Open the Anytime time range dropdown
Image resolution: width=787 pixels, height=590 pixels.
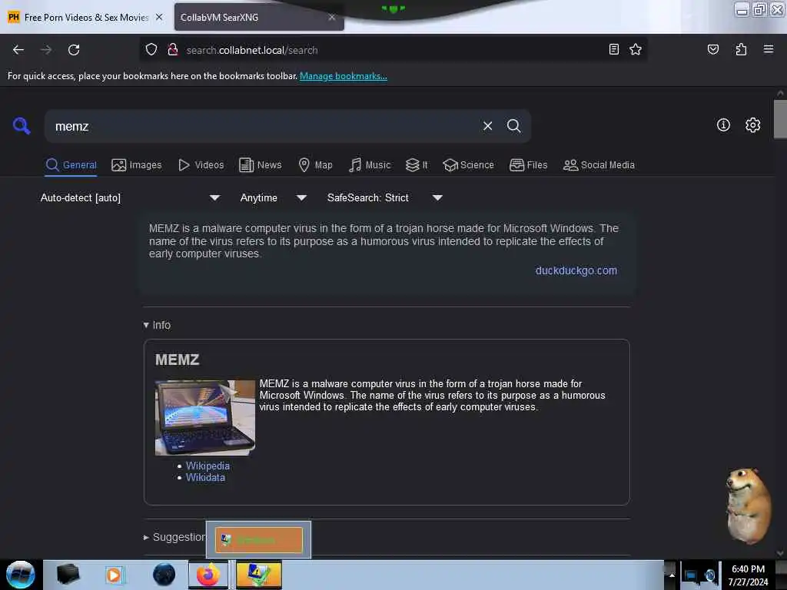(273, 197)
